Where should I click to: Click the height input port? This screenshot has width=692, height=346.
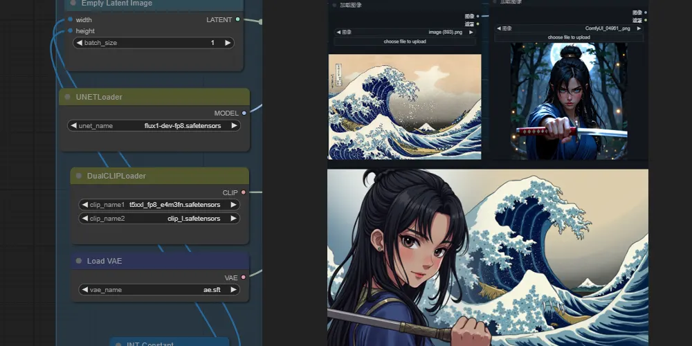click(x=70, y=30)
